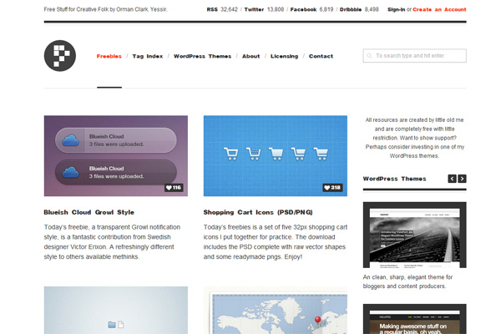Go to previous WordPress theme arrow
Viewport: 501px width, 334px height.
coord(452,179)
